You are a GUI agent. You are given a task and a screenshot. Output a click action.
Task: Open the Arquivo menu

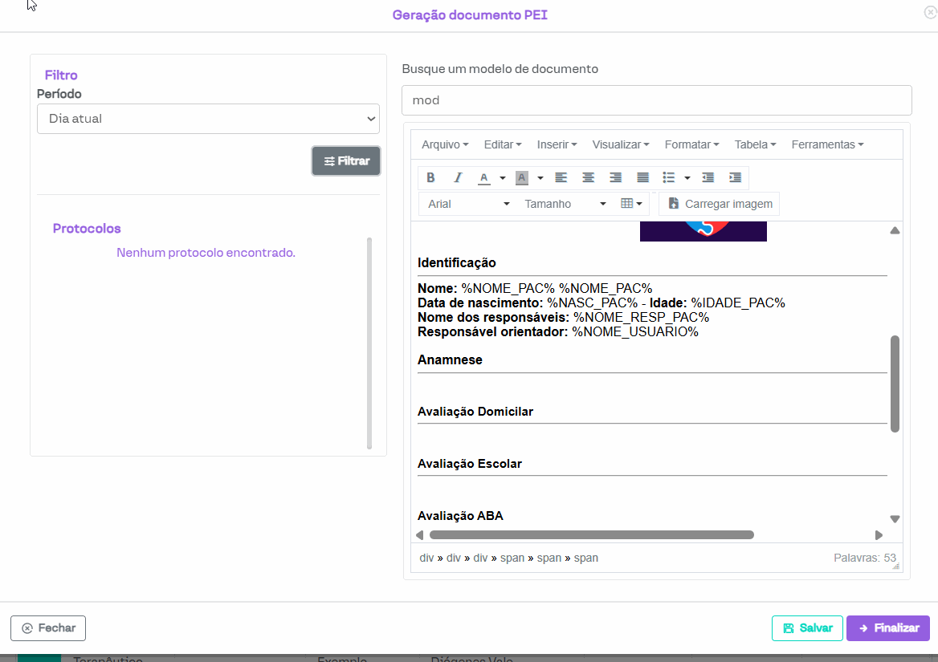445,144
